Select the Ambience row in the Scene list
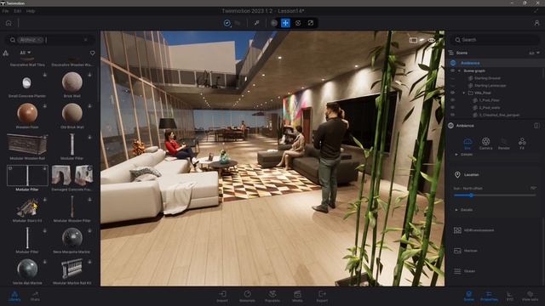The height and width of the screenshot is (306, 545). tap(496, 63)
